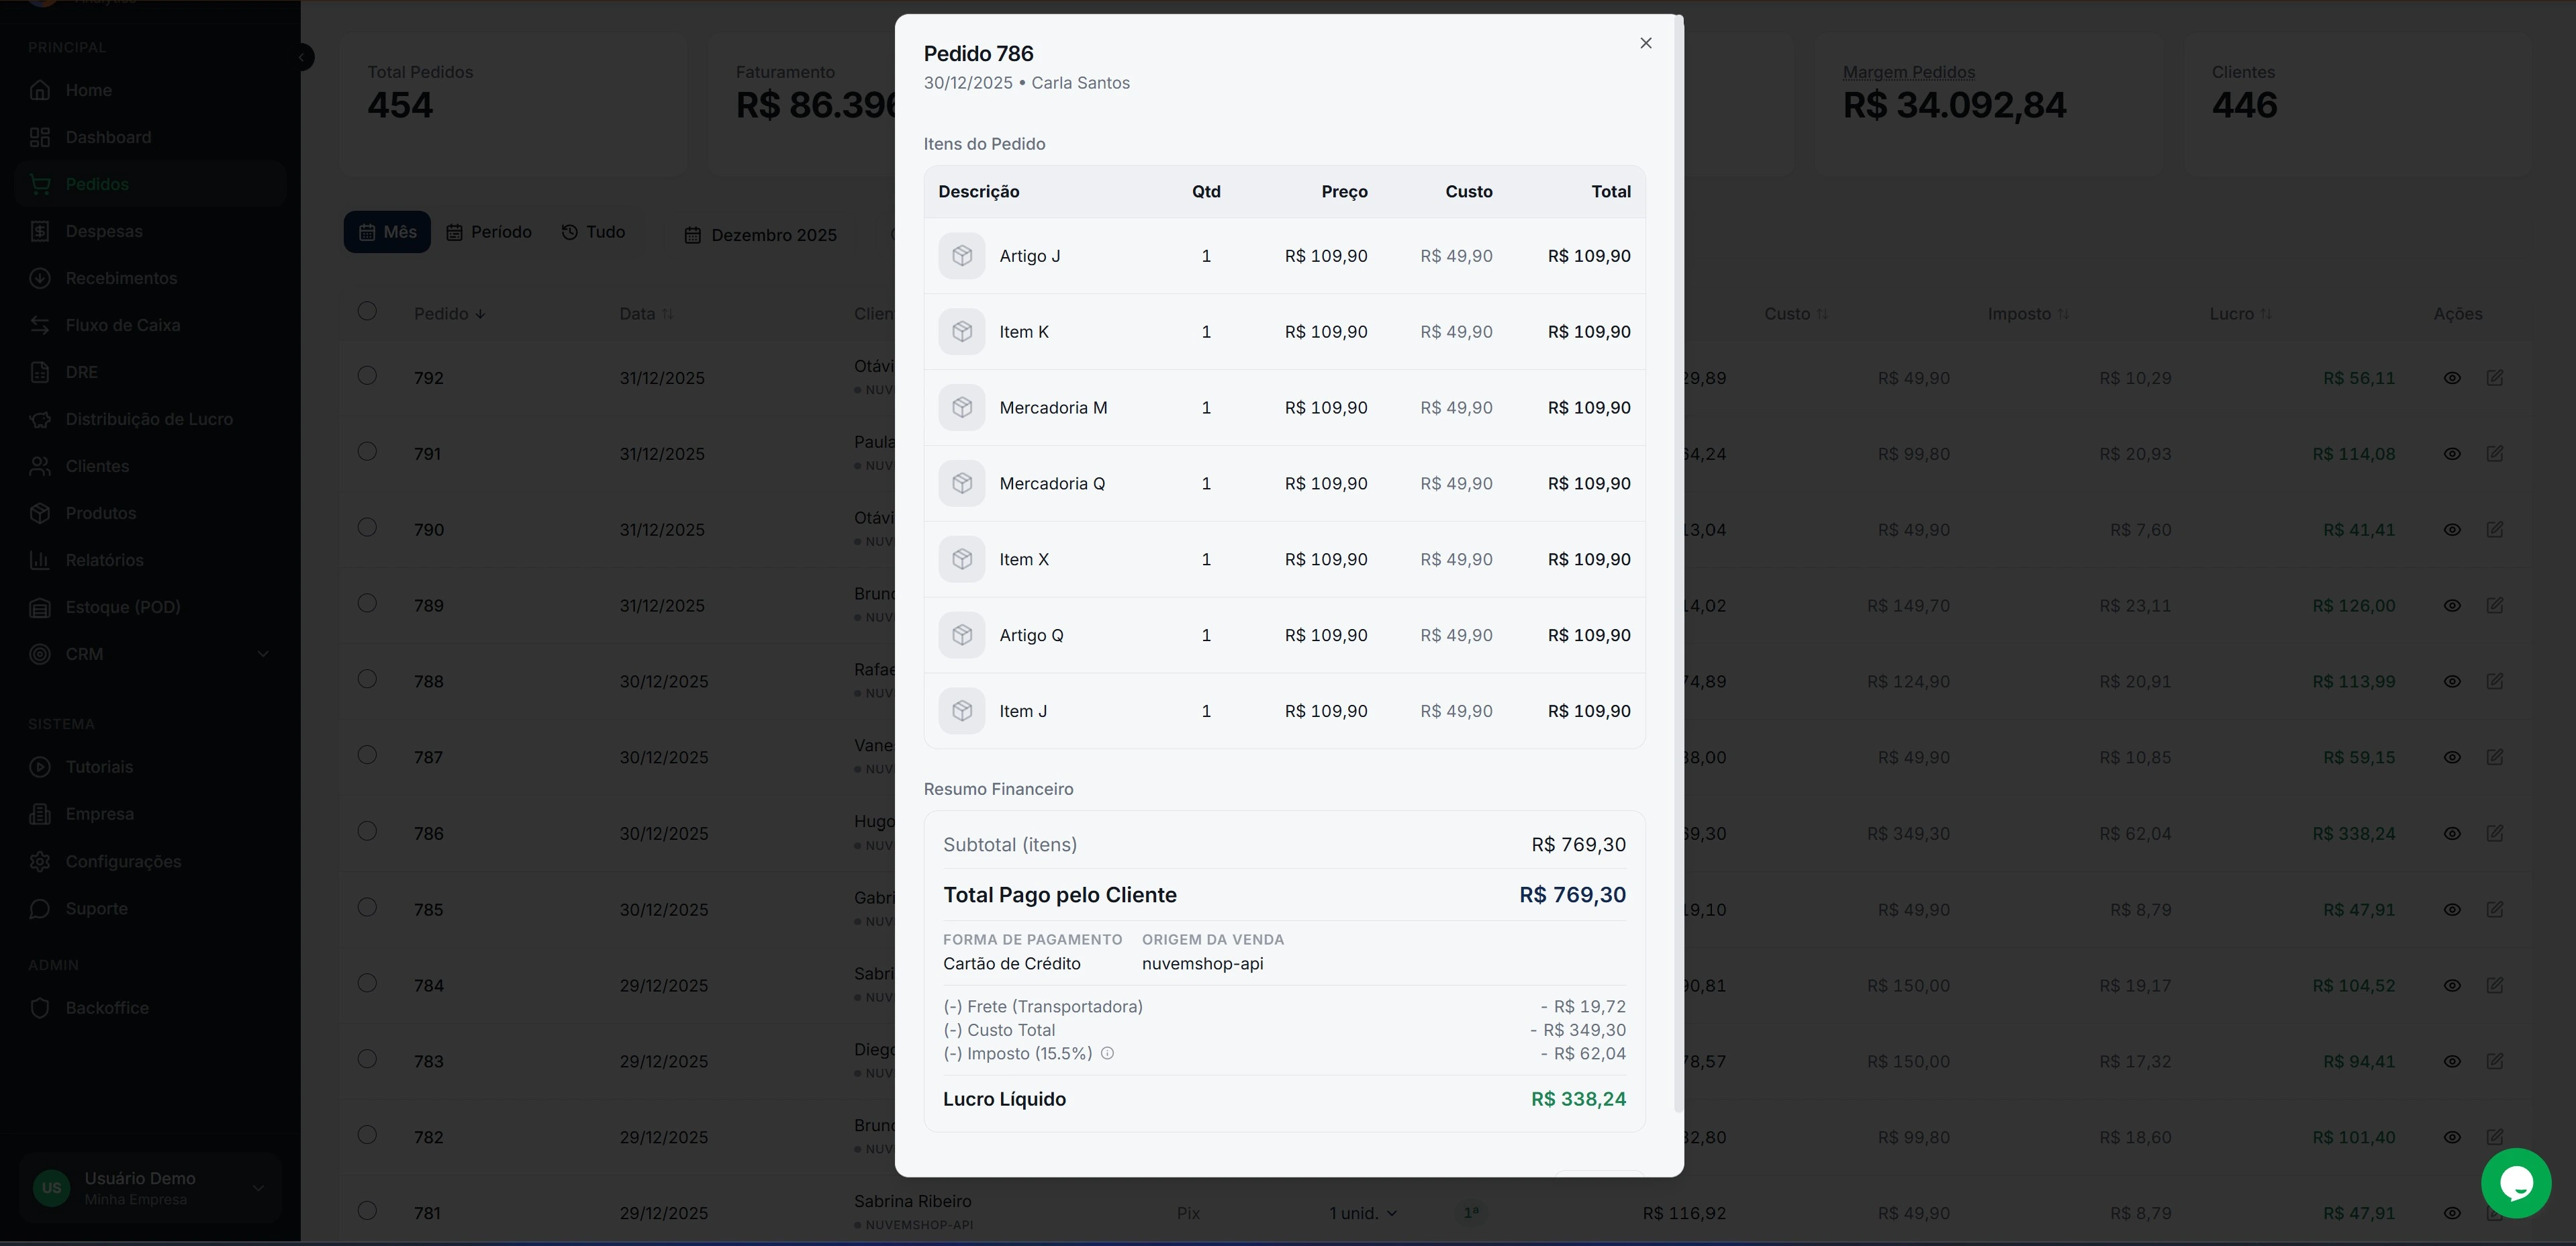Expand the CRM submenu chevron
Image resolution: width=2576 pixels, height=1246 pixels.
pos(263,654)
